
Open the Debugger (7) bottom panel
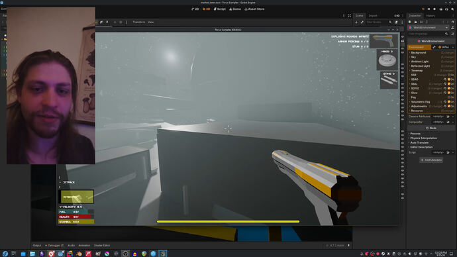coord(55,246)
